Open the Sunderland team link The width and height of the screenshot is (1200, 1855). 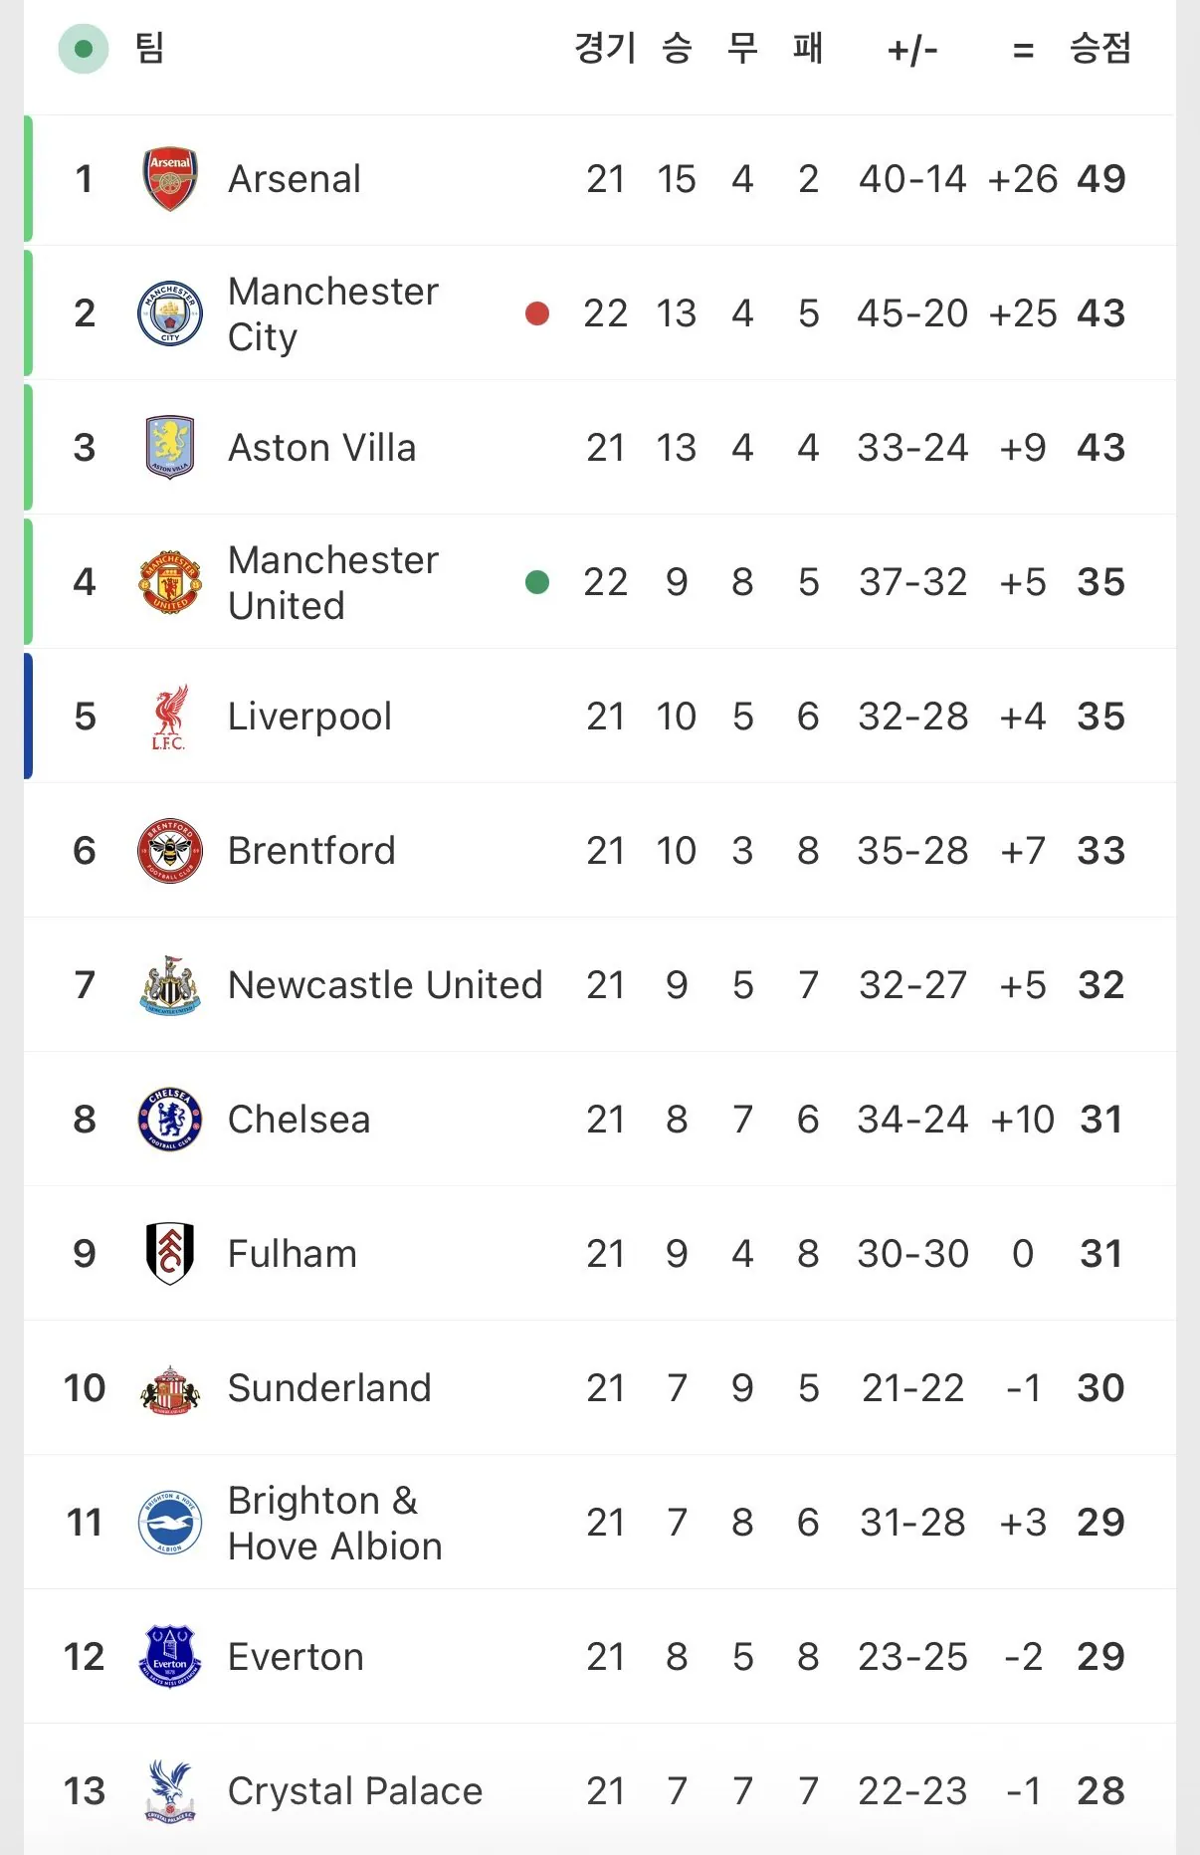(x=329, y=1388)
